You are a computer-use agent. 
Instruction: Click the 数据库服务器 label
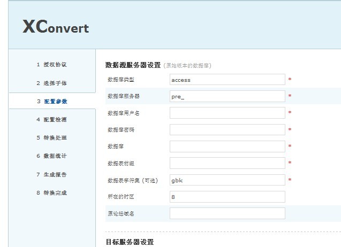coord(124,96)
